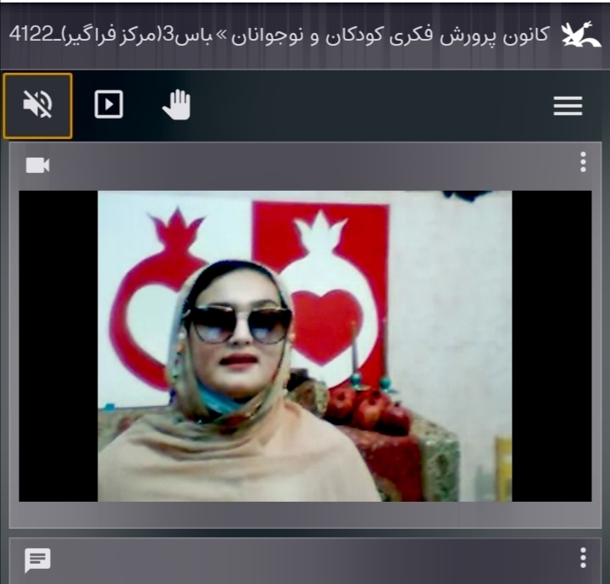Viewport: 610px width, 584px height.
Task: Open the video pod three-dot options
Action: [x=583, y=163]
